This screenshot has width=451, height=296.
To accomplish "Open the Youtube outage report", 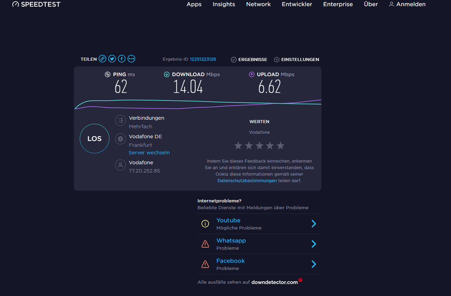I will pyautogui.click(x=228, y=220).
